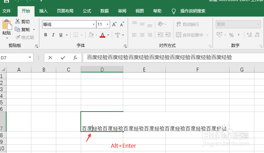Toggle wrap text 自动换行
264x153 pixels.
(x=188, y=24)
